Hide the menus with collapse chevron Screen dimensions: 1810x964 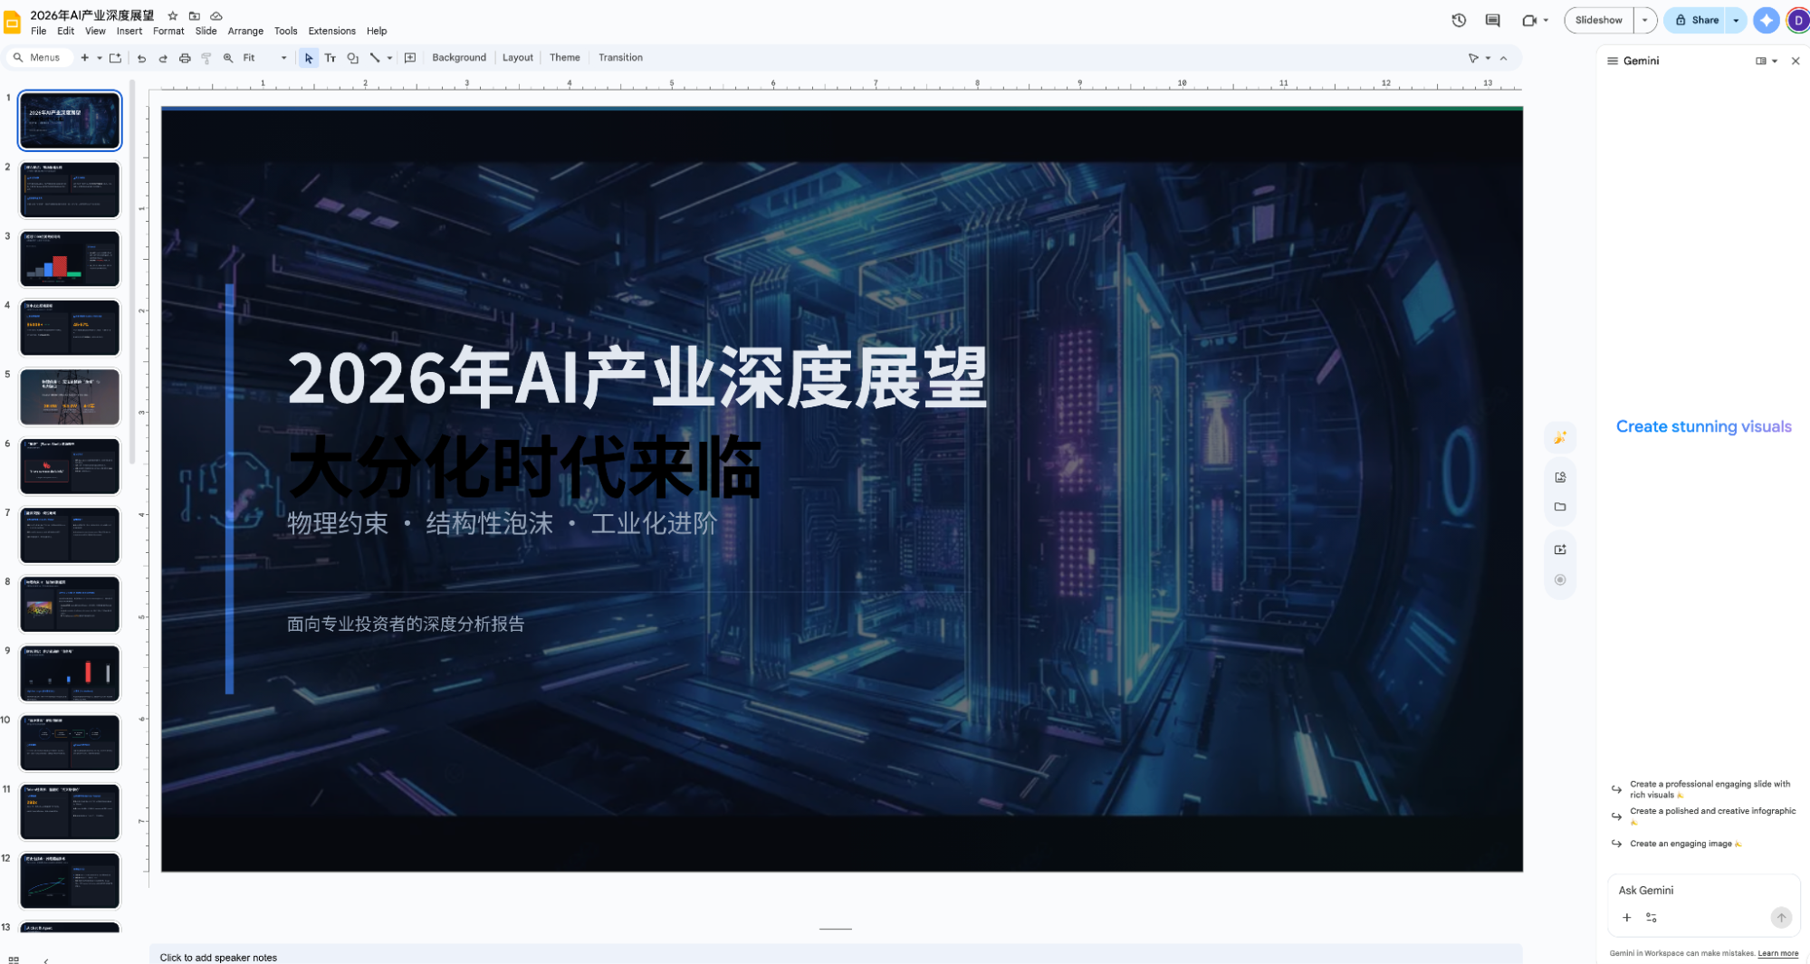[1504, 58]
